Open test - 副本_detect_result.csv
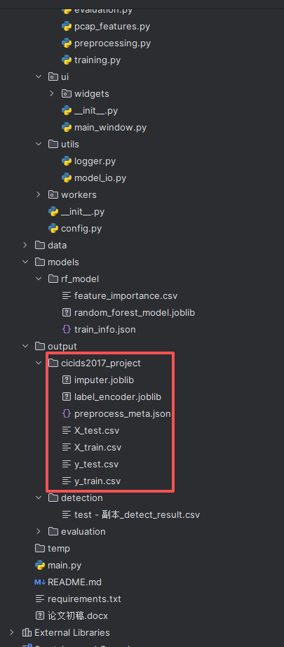This screenshot has width=284, height=647. pos(137,515)
